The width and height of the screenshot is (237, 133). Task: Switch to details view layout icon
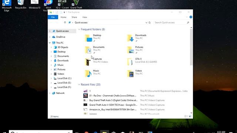click(186, 116)
